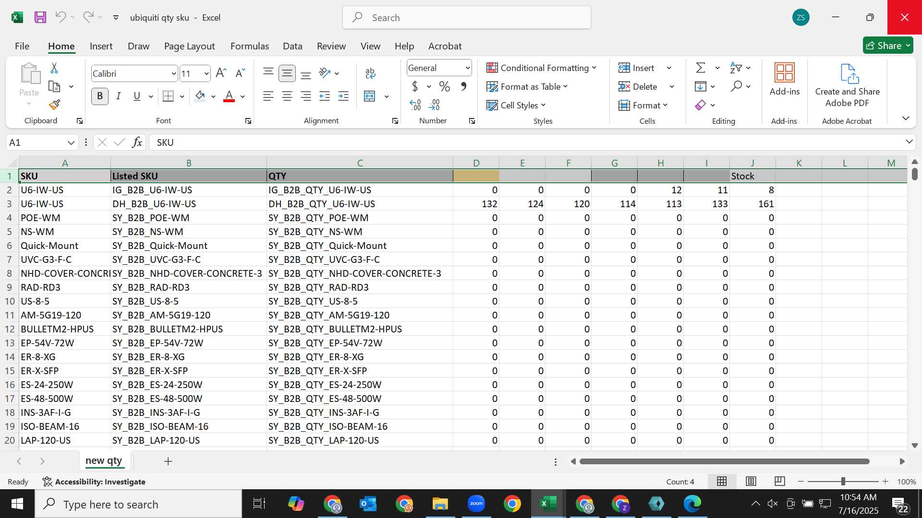Open Excel from the Windows taskbar
This screenshot has height=518, width=922.
click(x=548, y=504)
